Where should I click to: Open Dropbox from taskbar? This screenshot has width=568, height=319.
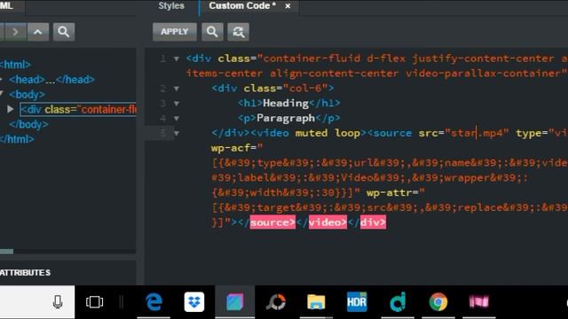coord(194,302)
